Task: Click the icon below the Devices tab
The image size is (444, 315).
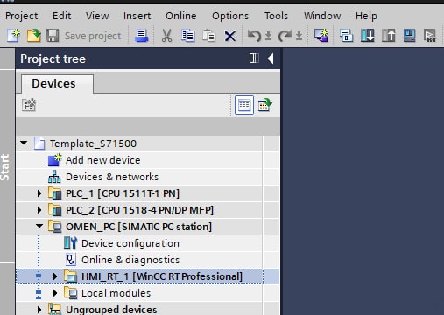Action: pos(29,105)
